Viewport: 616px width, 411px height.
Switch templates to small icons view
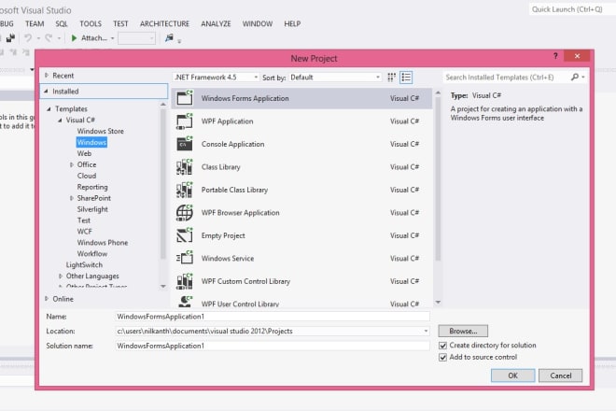[x=391, y=78]
